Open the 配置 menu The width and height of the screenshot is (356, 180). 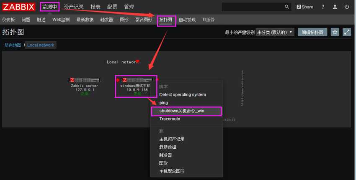pos(112,7)
